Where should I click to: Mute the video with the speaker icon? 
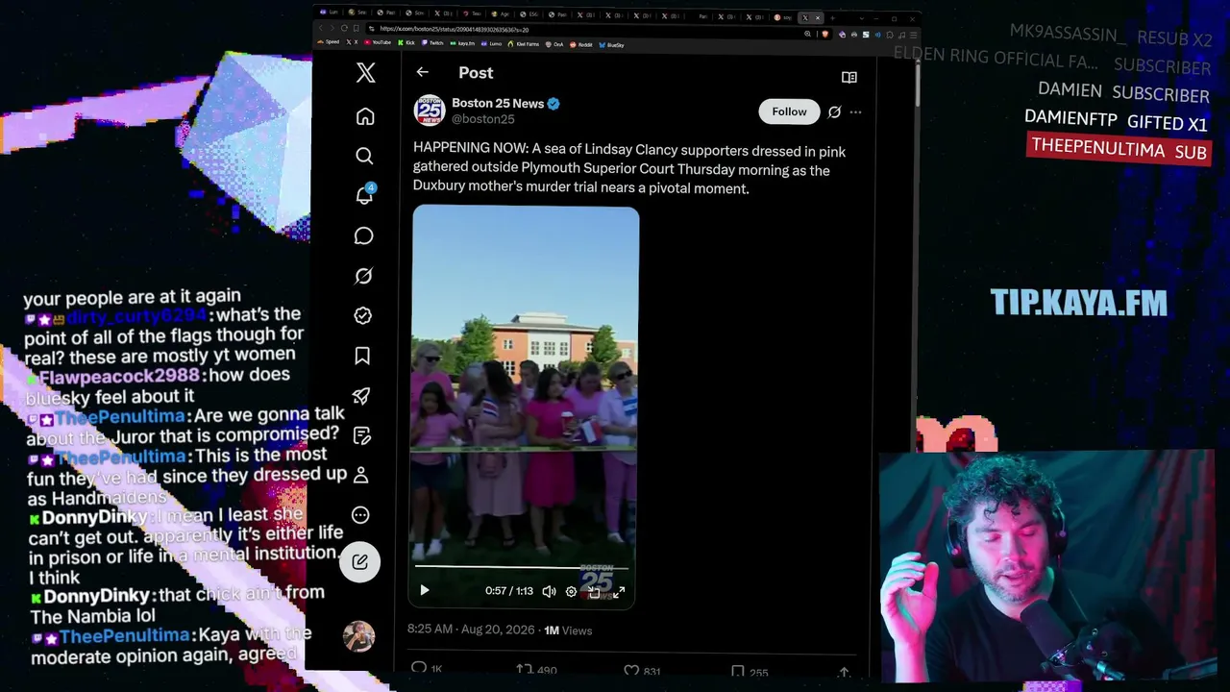(549, 591)
